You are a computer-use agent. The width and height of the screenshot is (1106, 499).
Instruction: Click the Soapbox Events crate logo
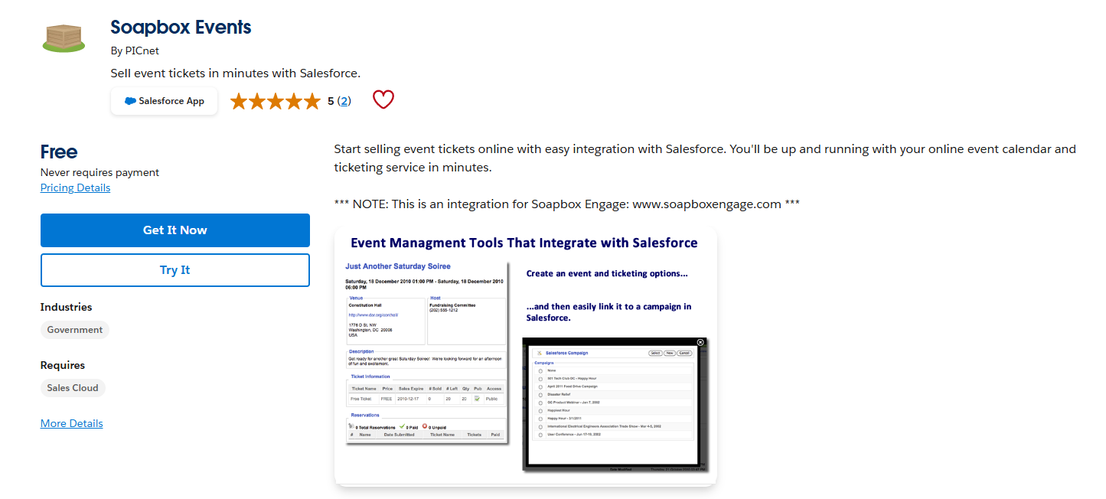tap(64, 38)
